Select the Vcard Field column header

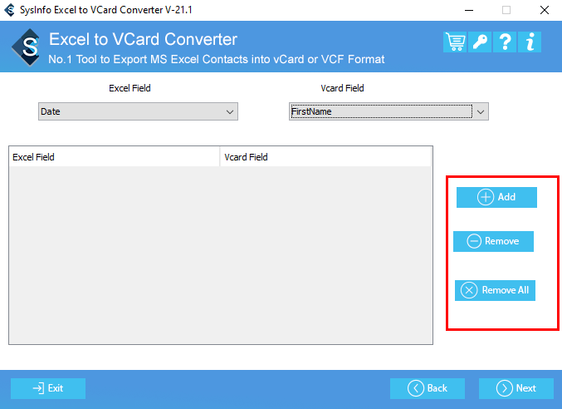325,157
